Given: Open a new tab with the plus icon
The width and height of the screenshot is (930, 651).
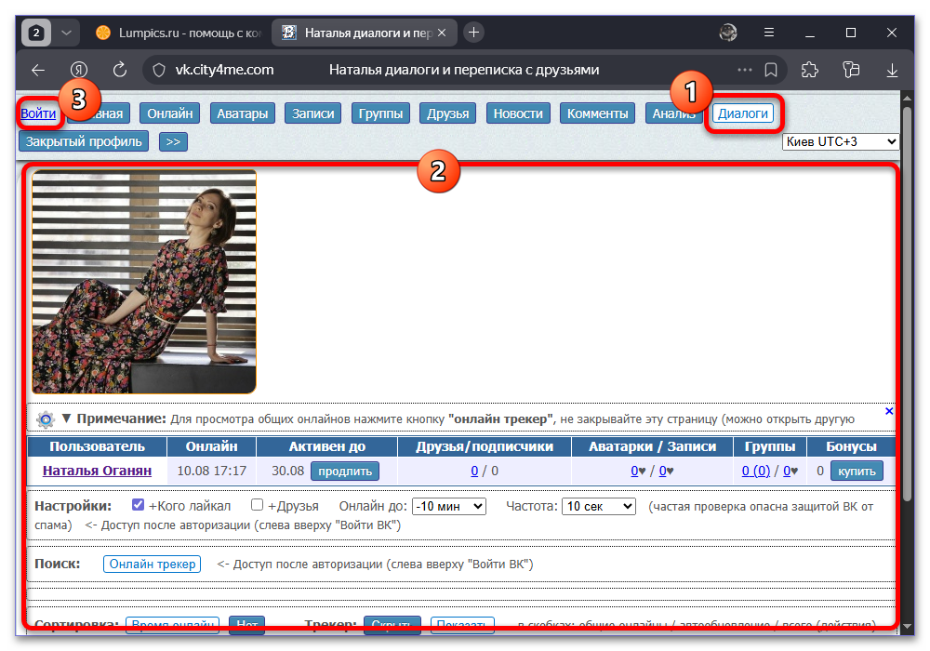Looking at the screenshot, I should coord(473,33).
